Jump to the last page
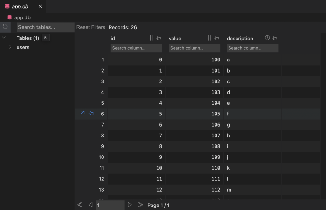Viewport: 326px width, 210px height. (140, 205)
